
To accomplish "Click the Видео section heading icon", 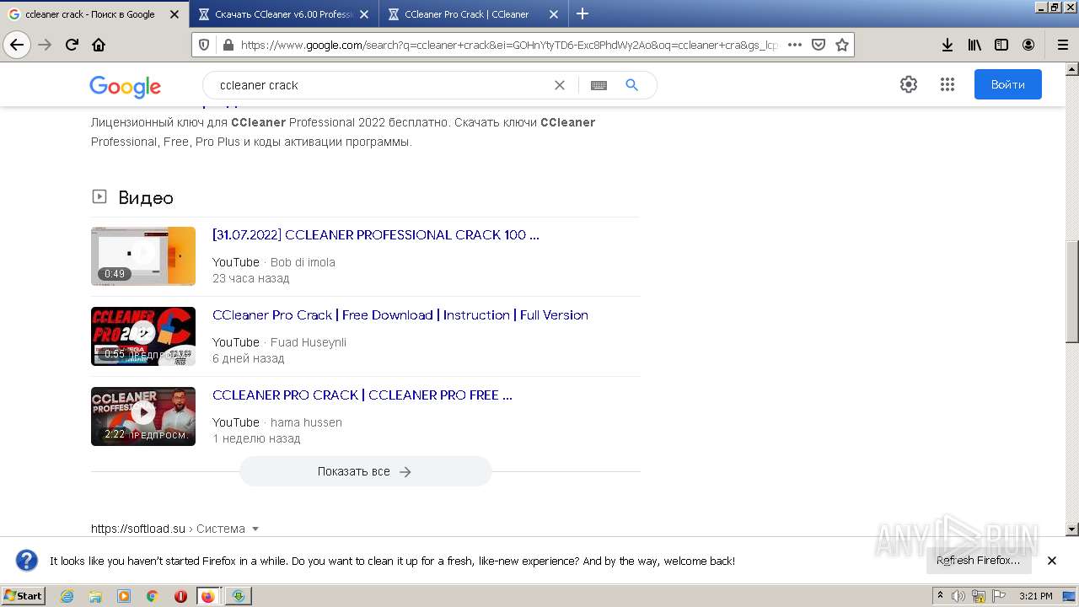I will 99,196.
